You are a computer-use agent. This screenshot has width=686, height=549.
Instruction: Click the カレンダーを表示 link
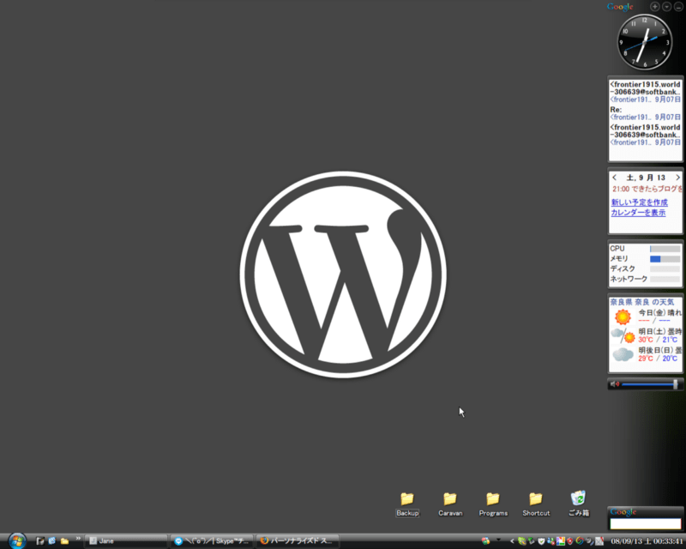click(638, 212)
